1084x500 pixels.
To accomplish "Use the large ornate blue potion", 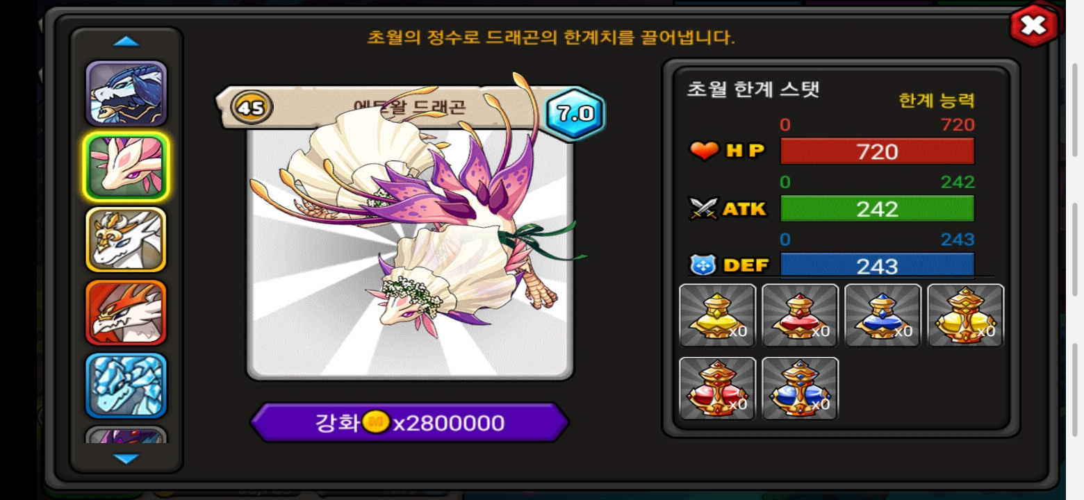I will 800,388.
